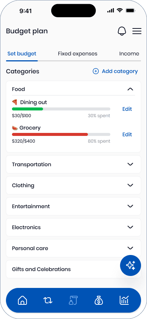147x319 pixels.
Task: Open the hamburger menu icon
Action: [x=137, y=31]
